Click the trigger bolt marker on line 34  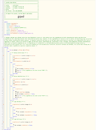coord(4,56)
